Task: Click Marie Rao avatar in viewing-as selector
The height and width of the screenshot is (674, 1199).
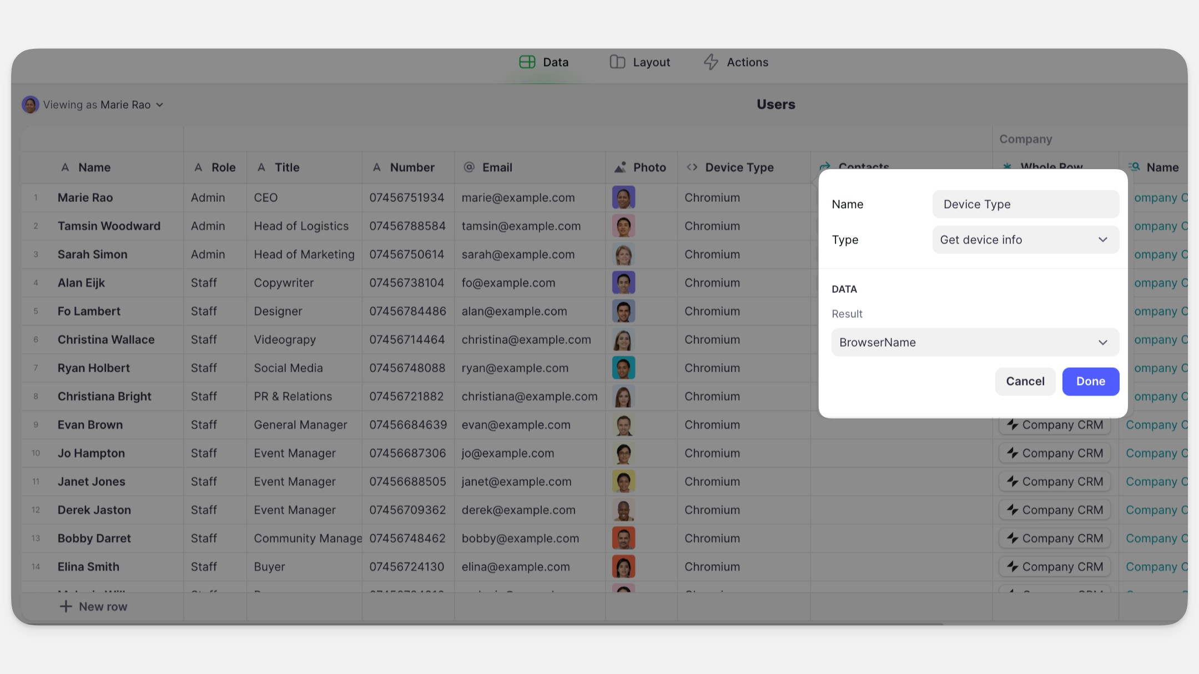Action: (x=30, y=105)
